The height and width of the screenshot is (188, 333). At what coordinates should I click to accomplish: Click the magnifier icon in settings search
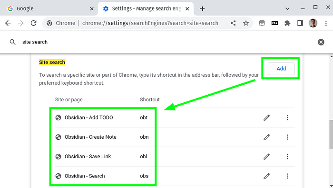(x=12, y=42)
